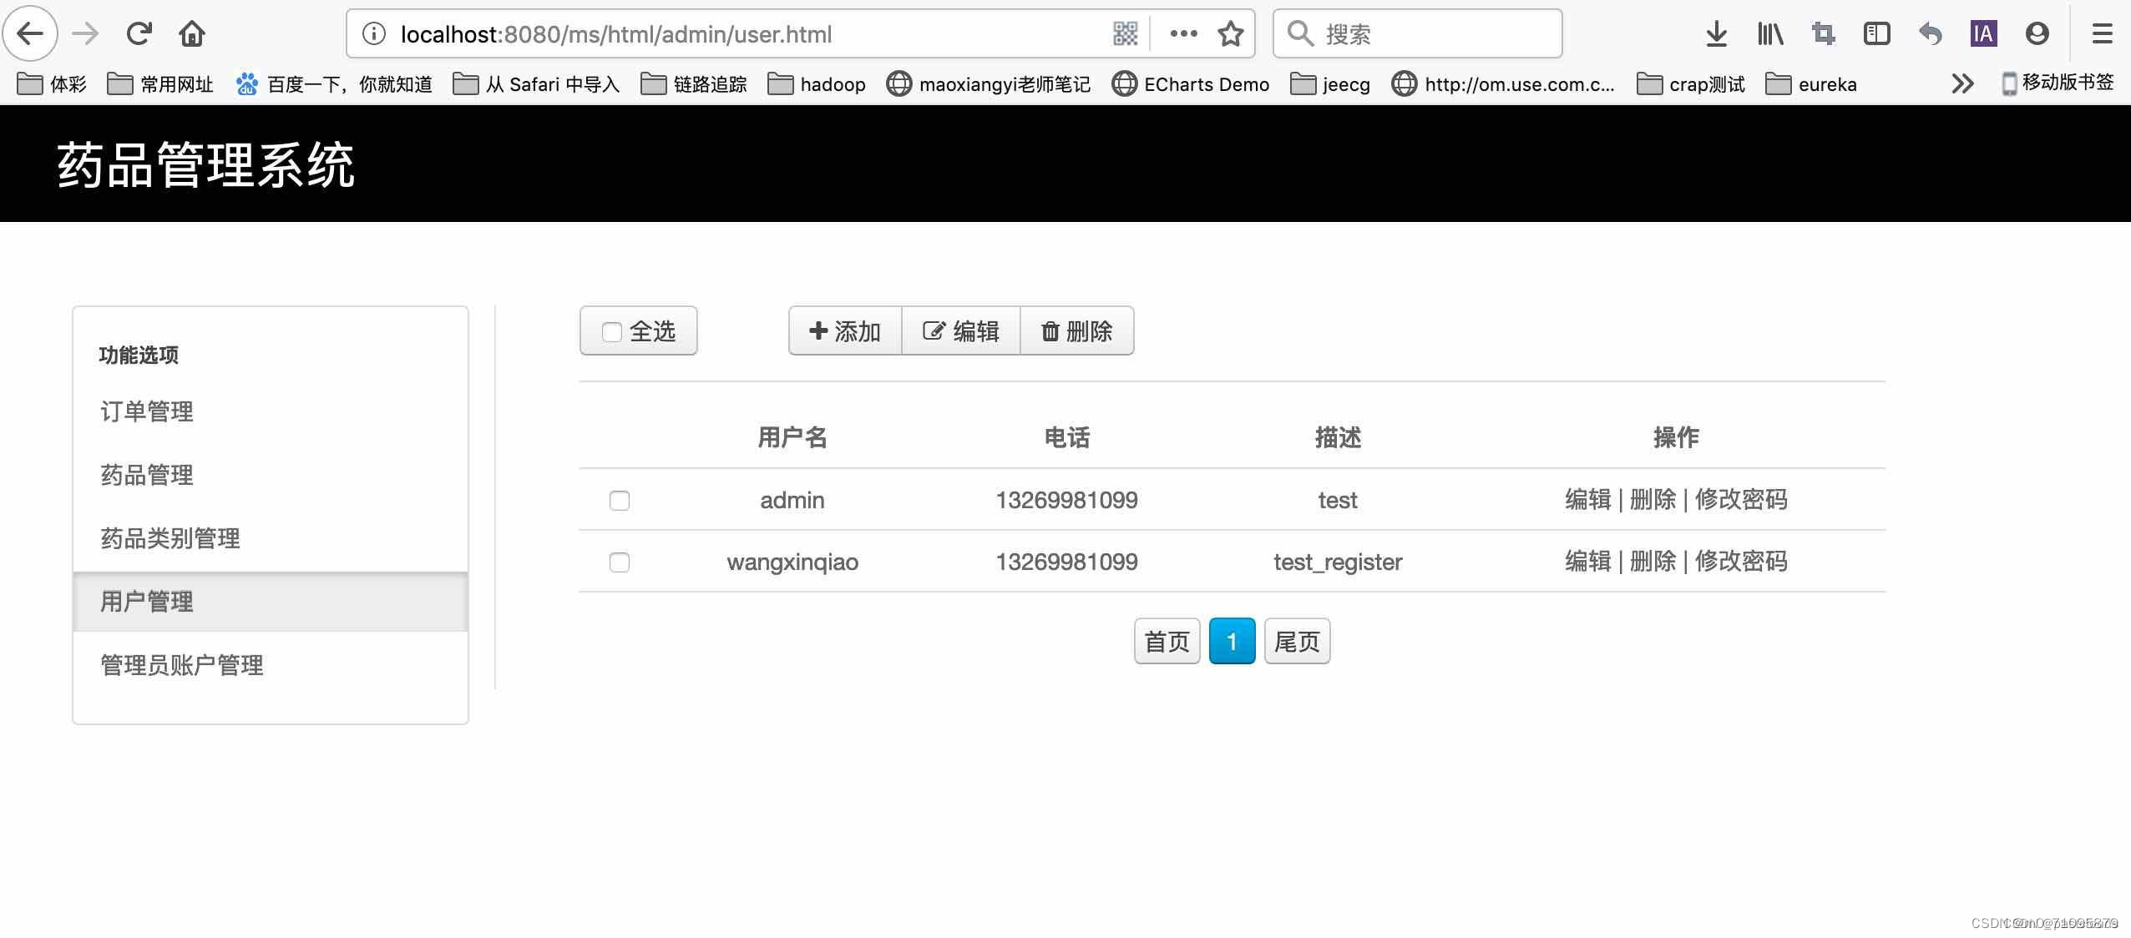
Task: Select 药品管理 in the sidebar menu
Action: tap(146, 475)
